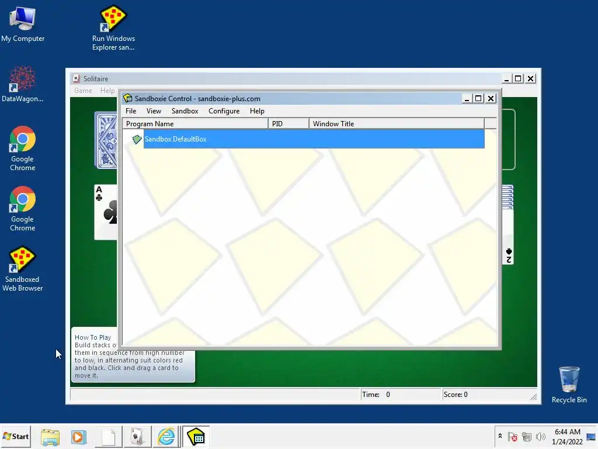Select the DataWagon desktop shortcut
598x449 pixels.
[23, 84]
